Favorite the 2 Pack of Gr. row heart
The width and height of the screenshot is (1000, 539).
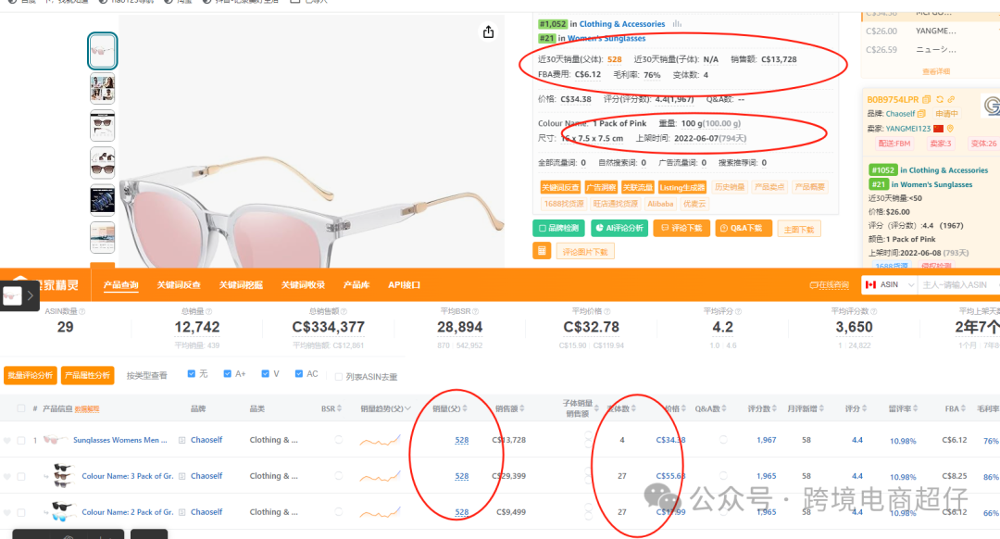tap(7, 512)
